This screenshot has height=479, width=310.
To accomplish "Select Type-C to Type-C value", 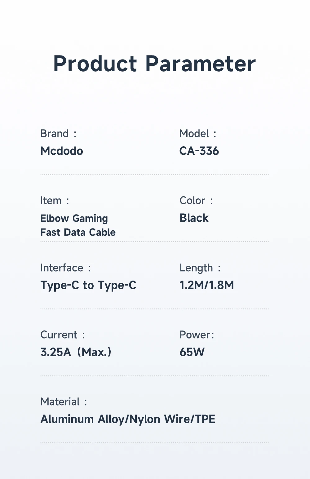I will pyautogui.click(x=88, y=285).
